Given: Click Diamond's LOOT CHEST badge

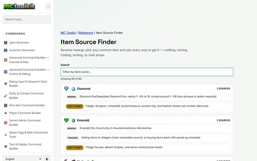Looking at the screenshot, I should click(75, 106).
